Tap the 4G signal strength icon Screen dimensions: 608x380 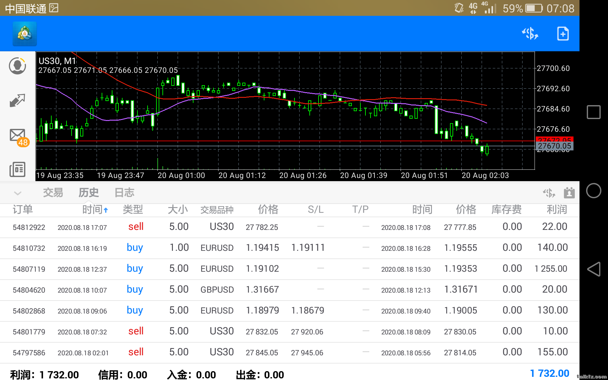coord(488,8)
